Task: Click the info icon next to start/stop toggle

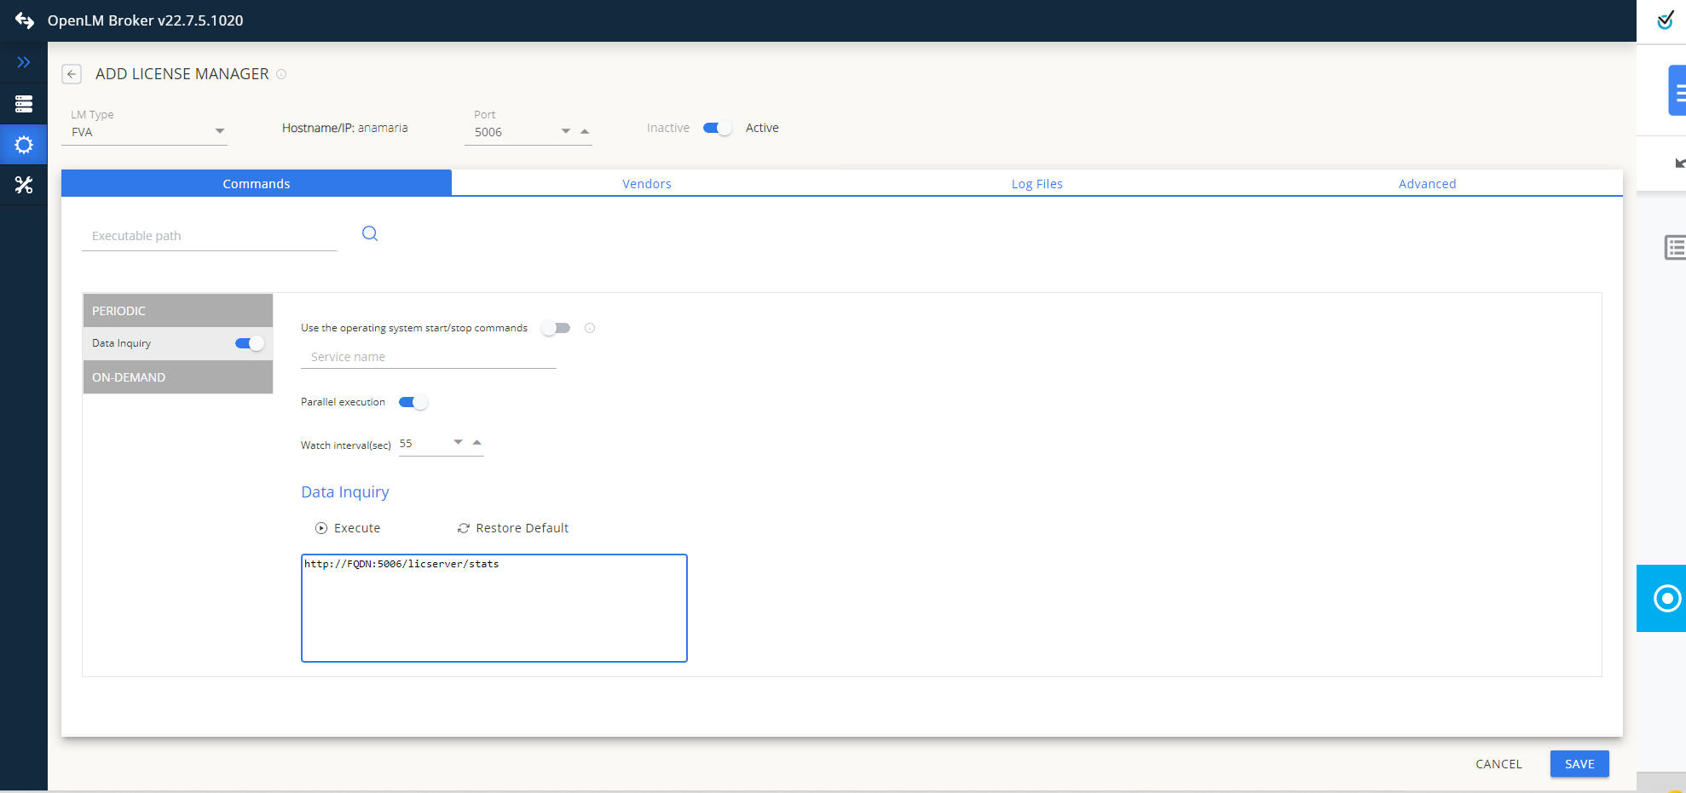Action: tap(590, 327)
